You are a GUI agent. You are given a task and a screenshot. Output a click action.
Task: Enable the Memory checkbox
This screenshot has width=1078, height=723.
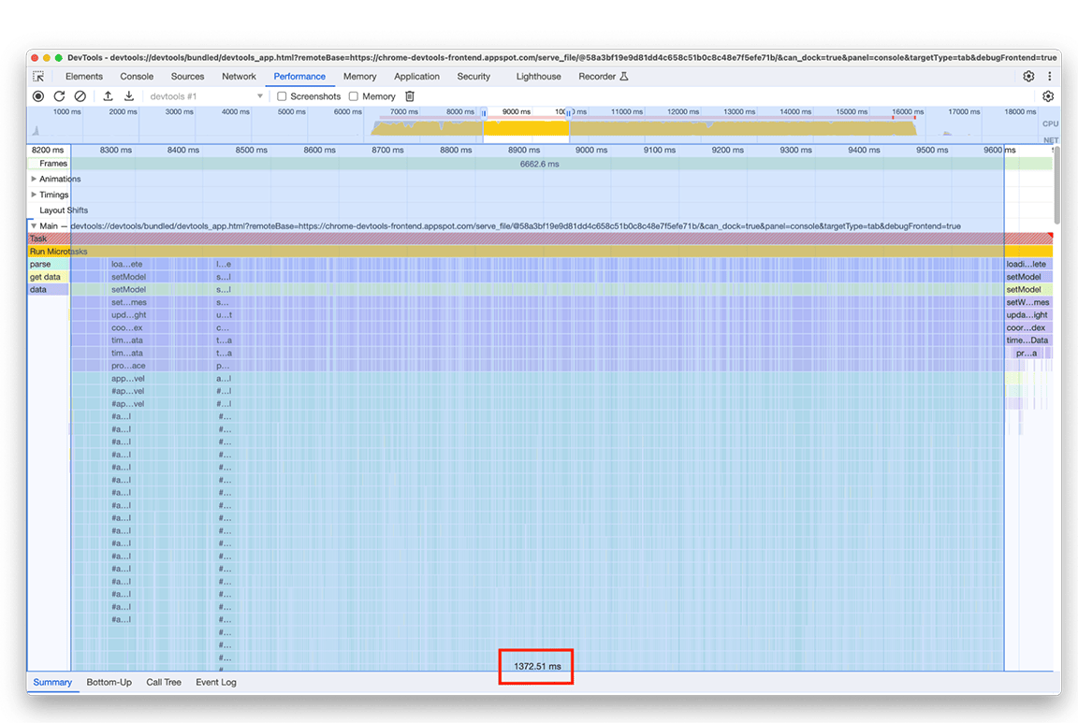[353, 95]
